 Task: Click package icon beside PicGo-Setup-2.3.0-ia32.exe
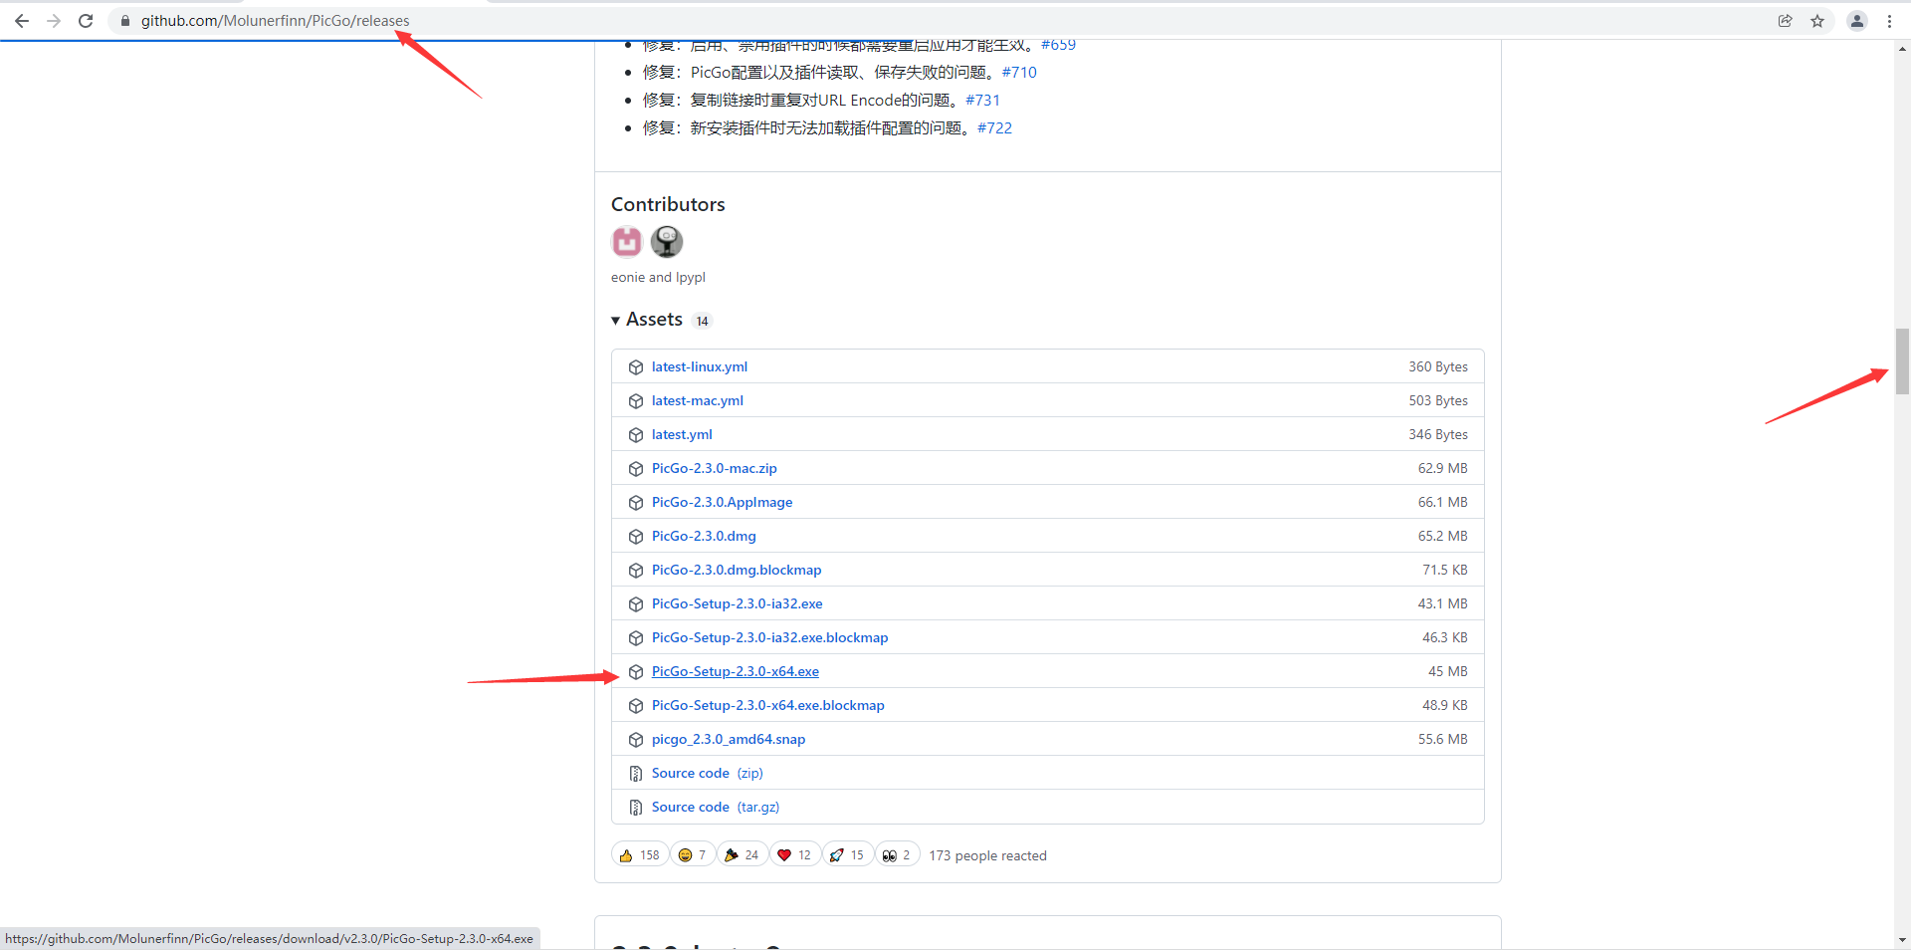(636, 604)
